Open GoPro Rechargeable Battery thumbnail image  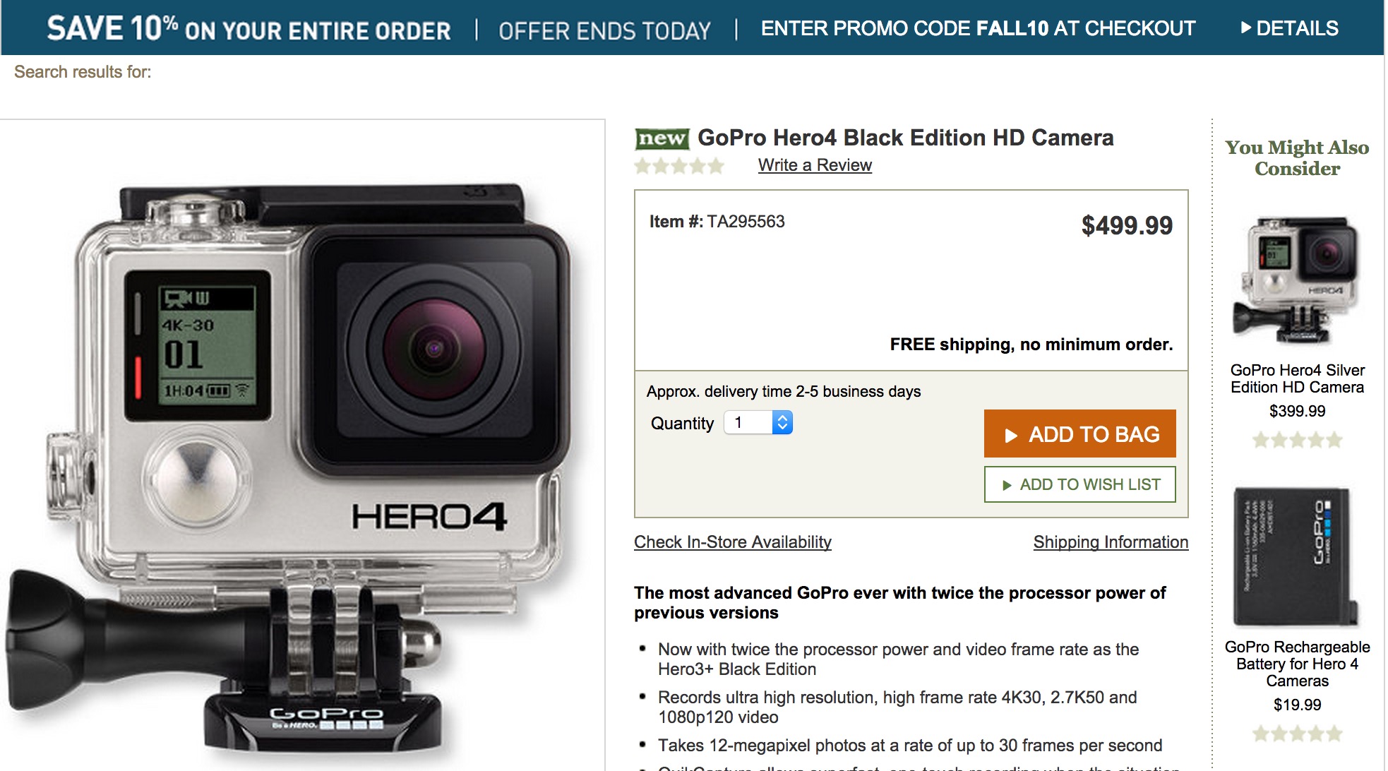click(1296, 557)
